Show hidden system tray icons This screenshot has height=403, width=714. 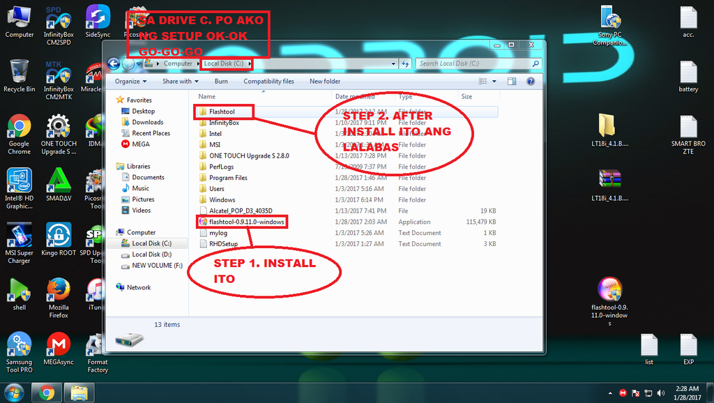click(610, 393)
